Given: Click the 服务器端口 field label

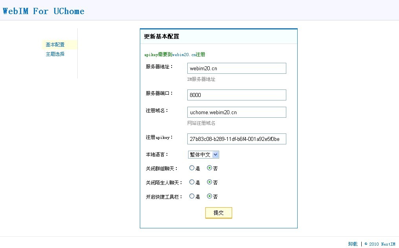Looking at the screenshot, I should click(159, 93).
